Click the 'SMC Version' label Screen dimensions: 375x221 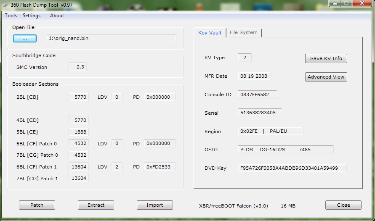tap(32, 67)
